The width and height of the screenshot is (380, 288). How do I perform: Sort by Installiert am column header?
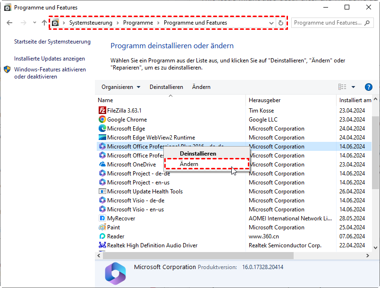click(355, 100)
